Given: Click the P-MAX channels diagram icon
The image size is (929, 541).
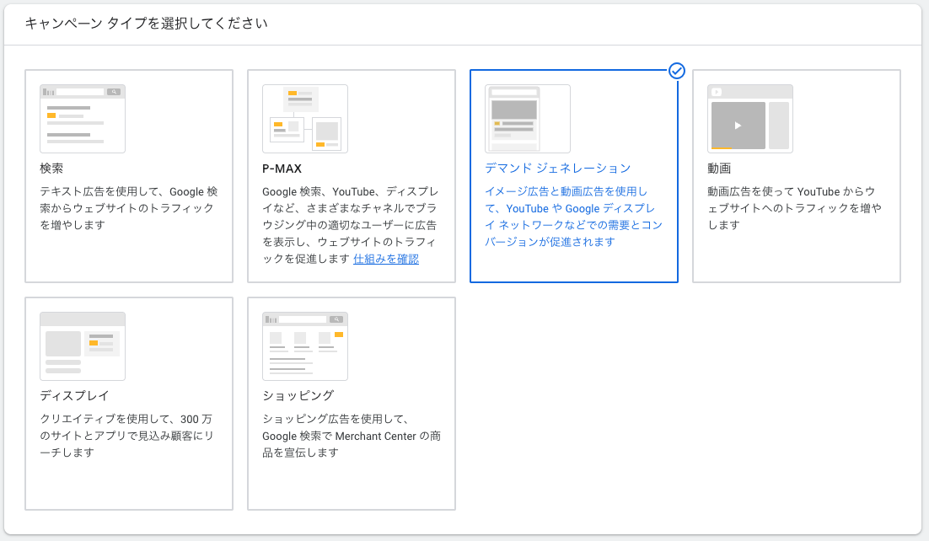Looking at the screenshot, I should tap(304, 118).
